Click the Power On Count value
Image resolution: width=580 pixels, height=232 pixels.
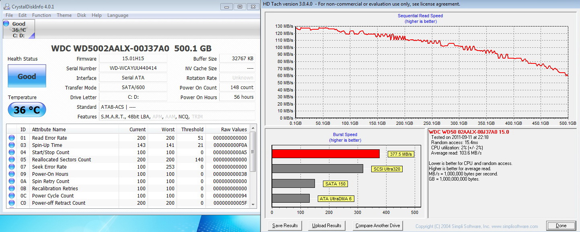tap(237, 88)
